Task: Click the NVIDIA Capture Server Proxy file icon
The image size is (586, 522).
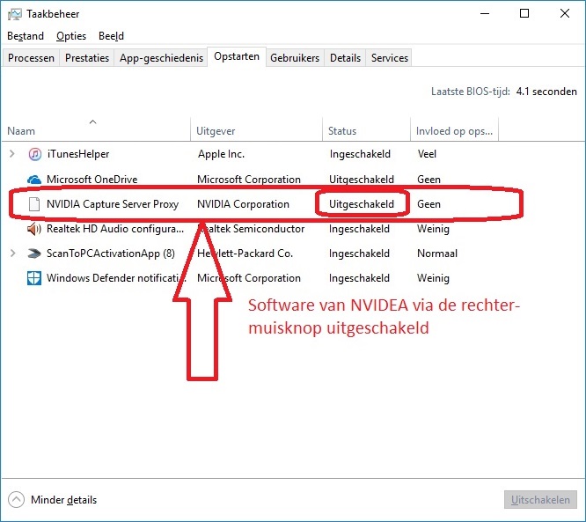Action: [34, 204]
